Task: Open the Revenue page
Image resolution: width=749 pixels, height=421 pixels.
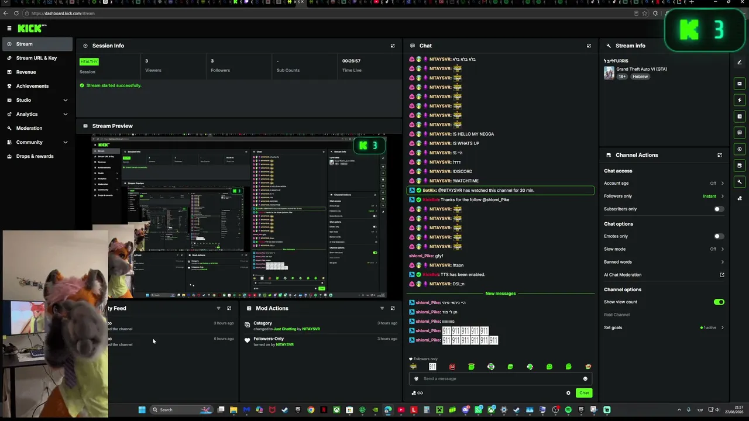Action: click(37, 72)
